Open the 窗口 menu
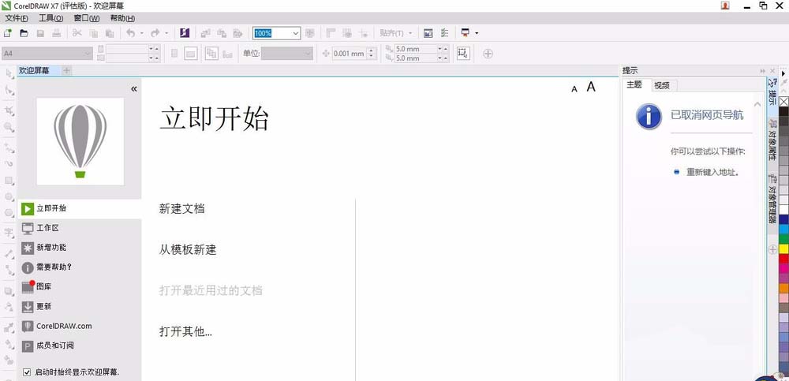 pyautogui.click(x=87, y=18)
